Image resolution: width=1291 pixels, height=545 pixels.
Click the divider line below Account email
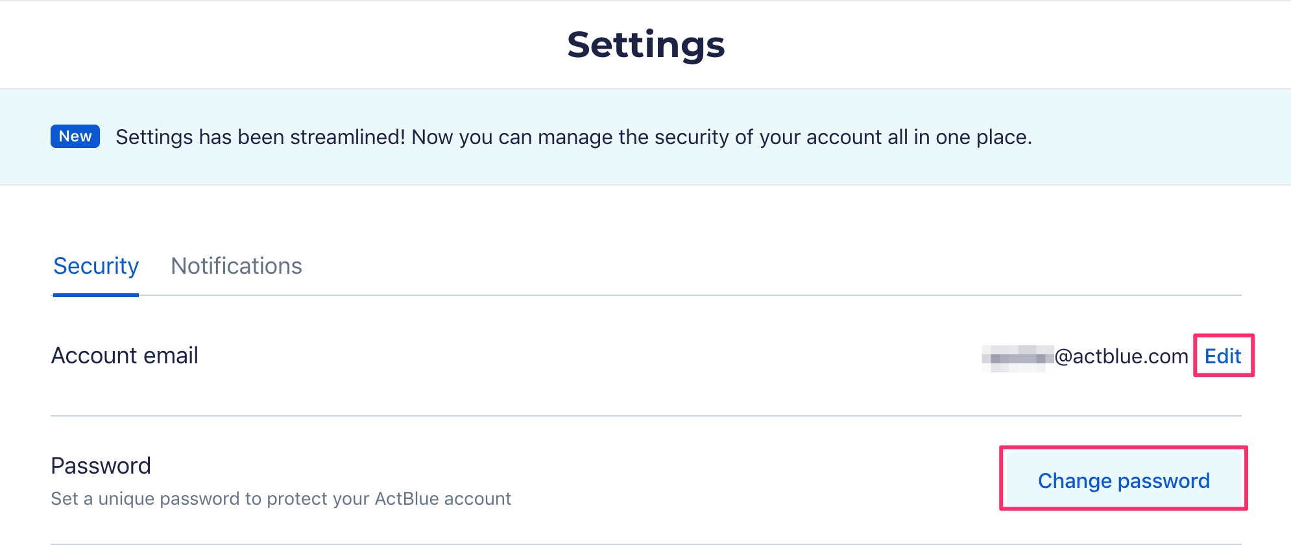(x=645, y=416)
